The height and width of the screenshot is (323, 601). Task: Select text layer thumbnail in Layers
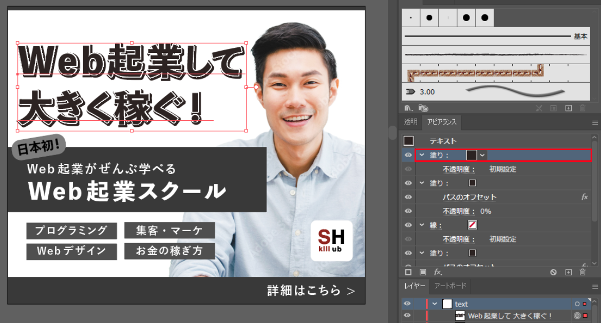point(447,304)
